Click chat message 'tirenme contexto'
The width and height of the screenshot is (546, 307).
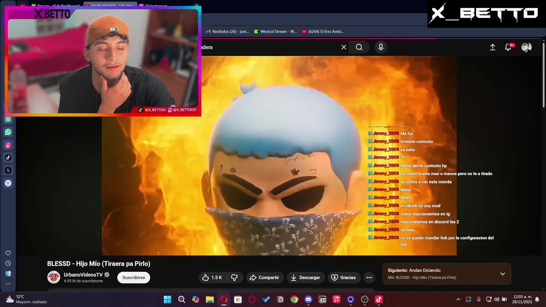tap(417, 142)
